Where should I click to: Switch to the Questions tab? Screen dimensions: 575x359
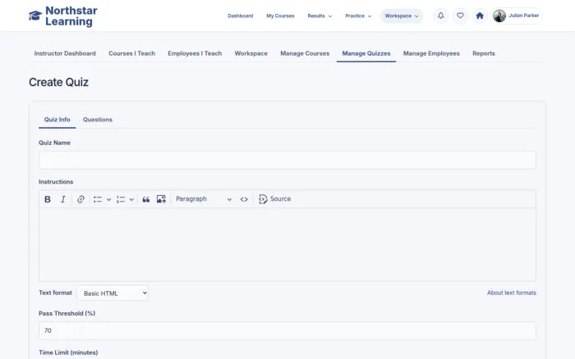[98, 120]
